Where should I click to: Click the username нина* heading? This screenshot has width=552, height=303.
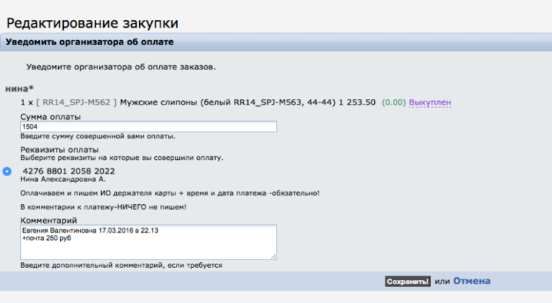click(x=19, y=88)
